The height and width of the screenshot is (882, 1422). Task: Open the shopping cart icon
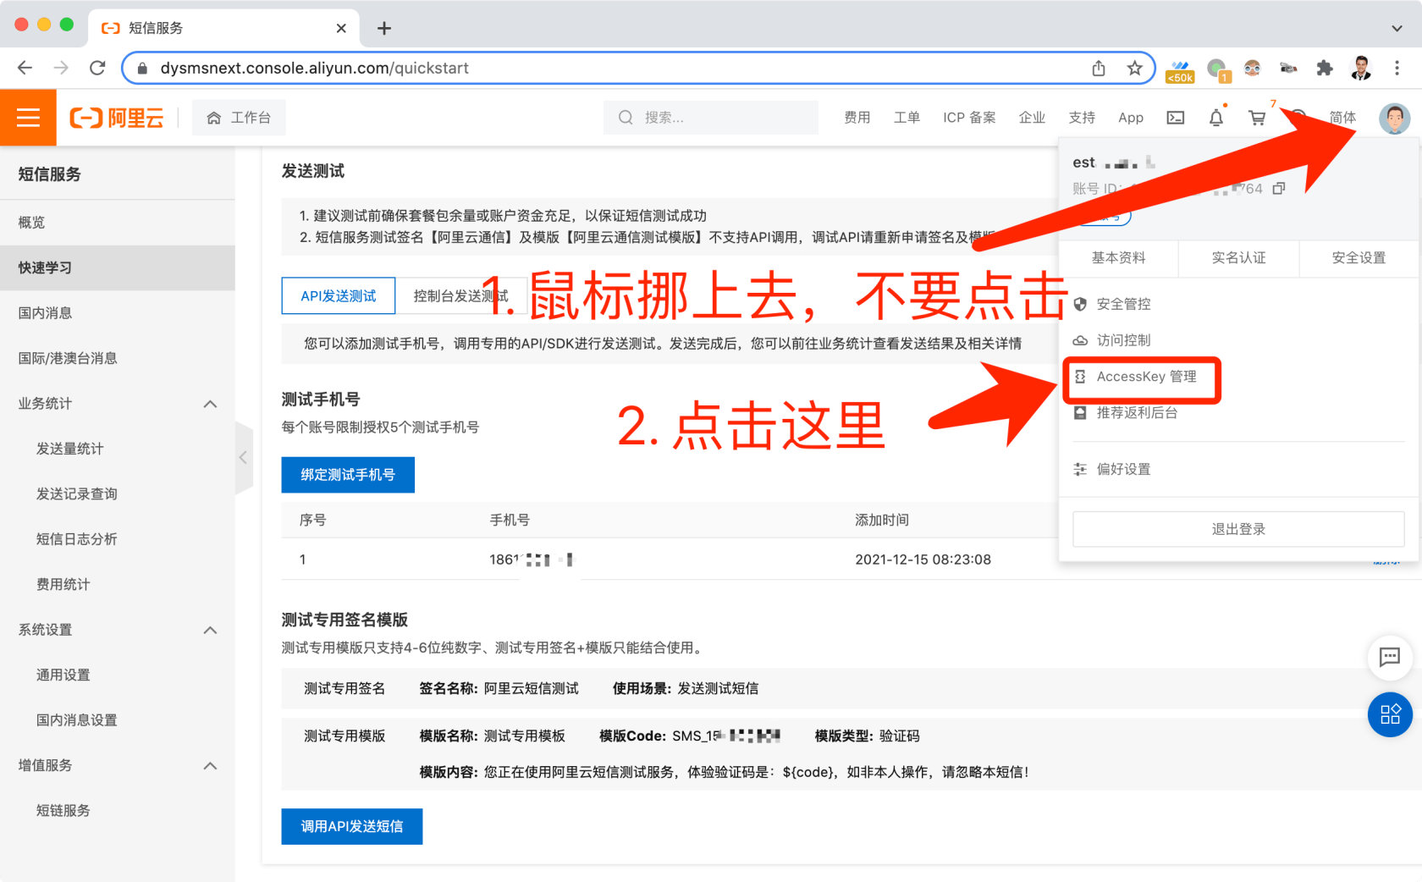tap(1257, 118)
